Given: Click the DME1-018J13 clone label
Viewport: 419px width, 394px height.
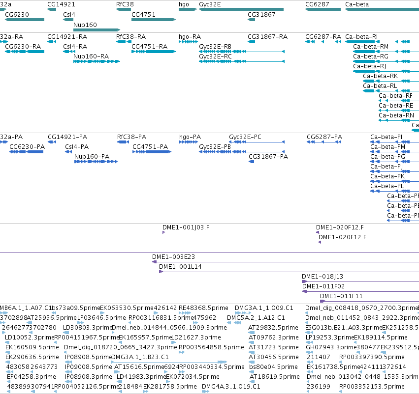Looking at the screenshot, I should click(x=322, y=277).
